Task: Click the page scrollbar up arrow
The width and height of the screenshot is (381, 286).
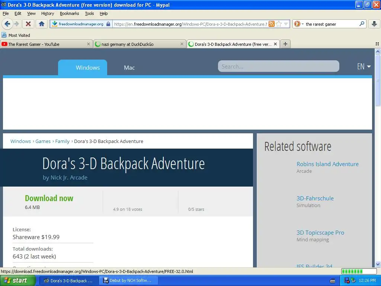Action: 378,51
